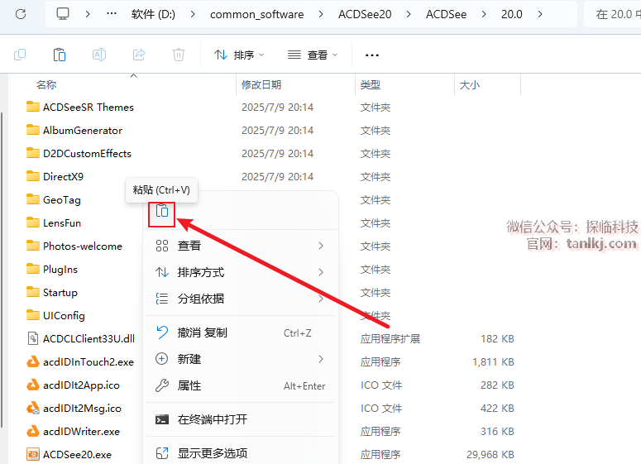Image resolution: width=641 pixels, height=464 pixels.
Task: Click 撤消 复制 undo entry
Action: click(202, 332)
